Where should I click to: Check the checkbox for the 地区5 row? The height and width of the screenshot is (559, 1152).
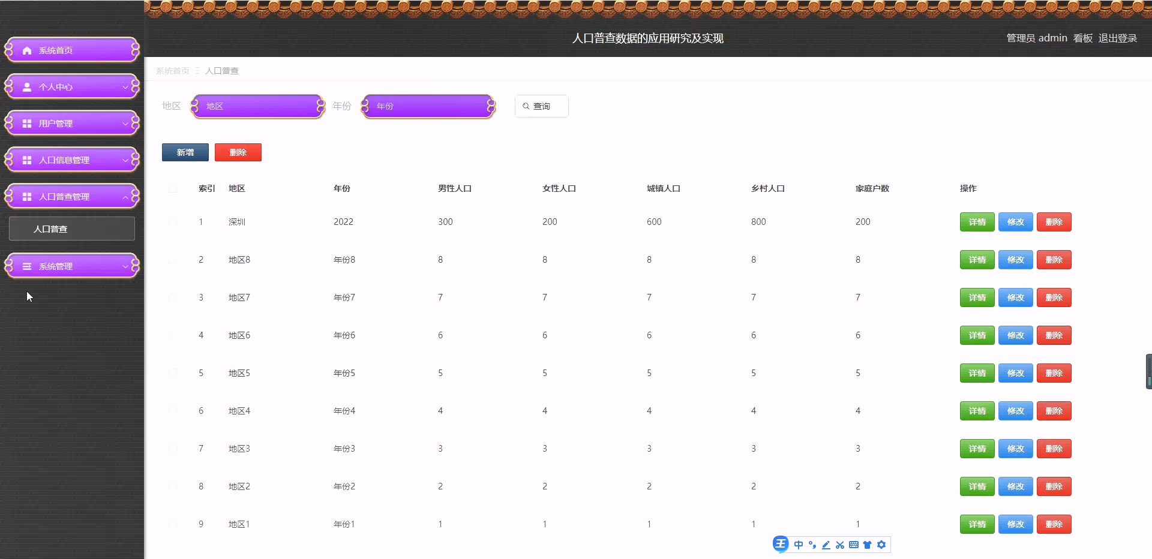[x=173, y=372]
